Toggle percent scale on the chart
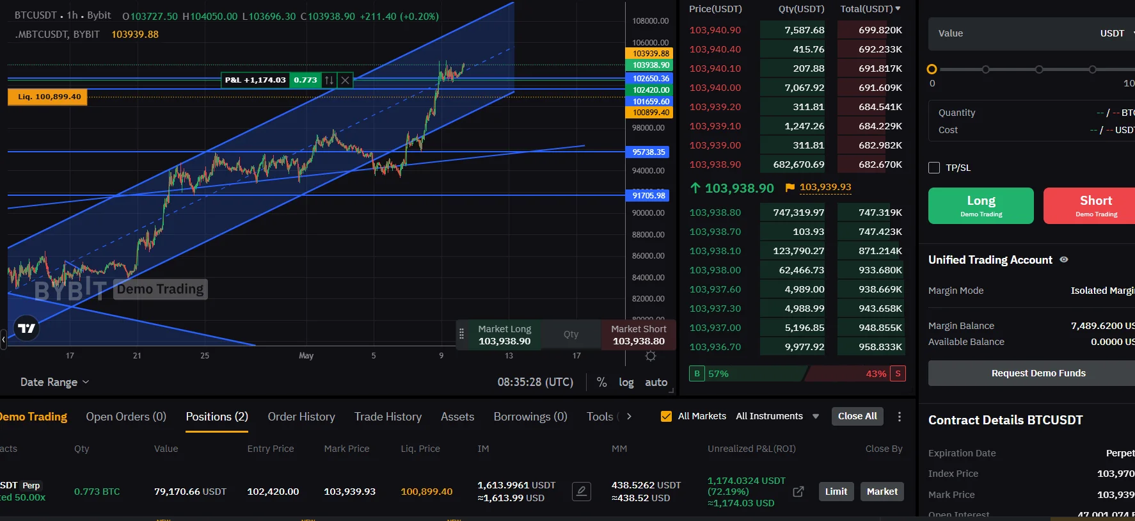Viewport: 1135px width, 521px height. pos(601,382)
